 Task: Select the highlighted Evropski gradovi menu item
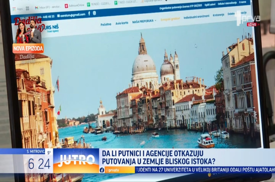point(171,19)
